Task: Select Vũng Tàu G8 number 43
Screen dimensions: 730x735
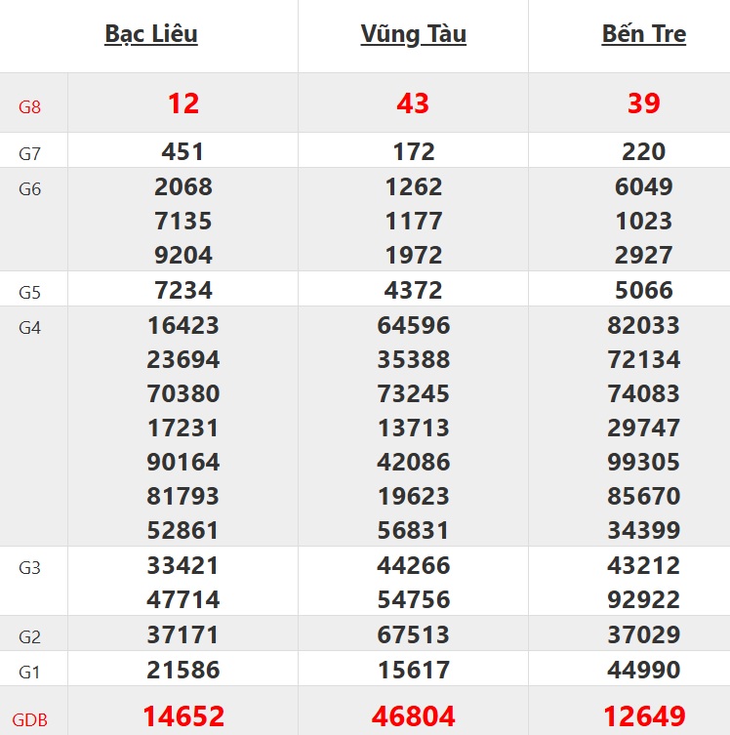Action: 413,103
